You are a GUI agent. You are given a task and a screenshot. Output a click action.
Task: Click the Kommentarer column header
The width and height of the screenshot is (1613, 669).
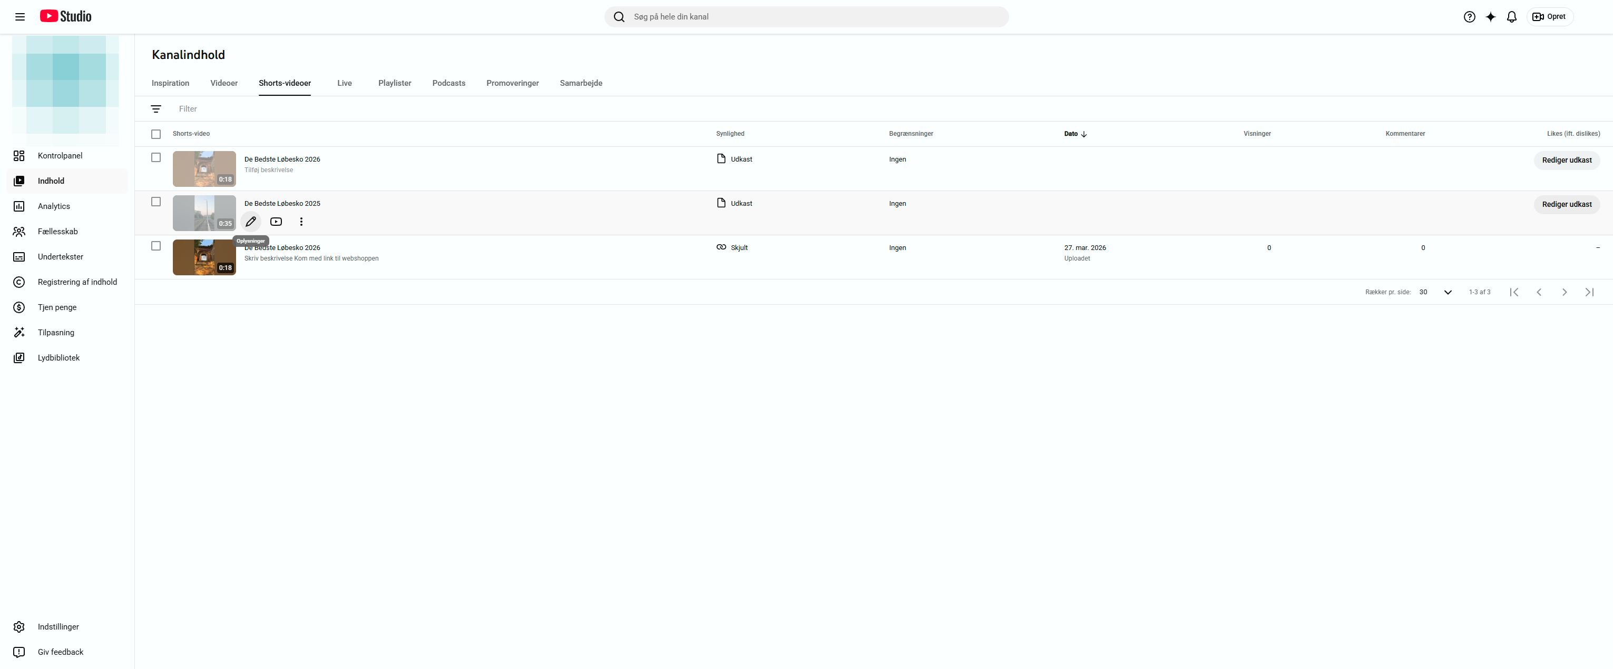coord(1404,134)
